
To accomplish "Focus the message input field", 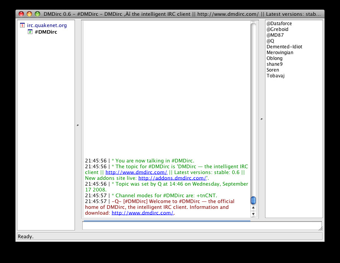I will [202, 225].
